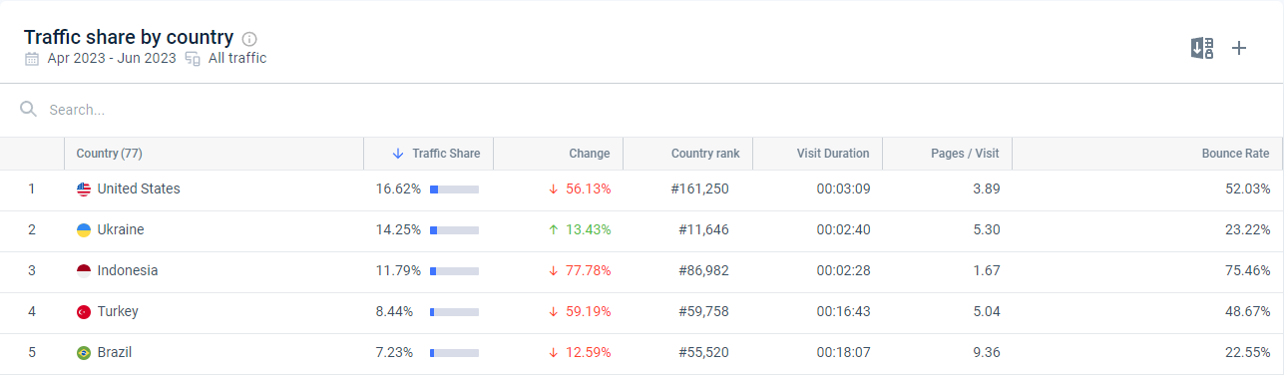Sort by Change column header
The height and width of the screenshot is (375, 1284).
(558, 154)
